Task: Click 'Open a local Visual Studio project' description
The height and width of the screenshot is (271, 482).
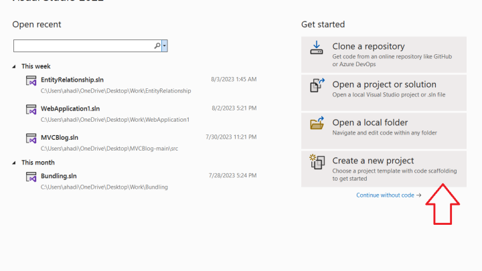Action: point(389,94)
